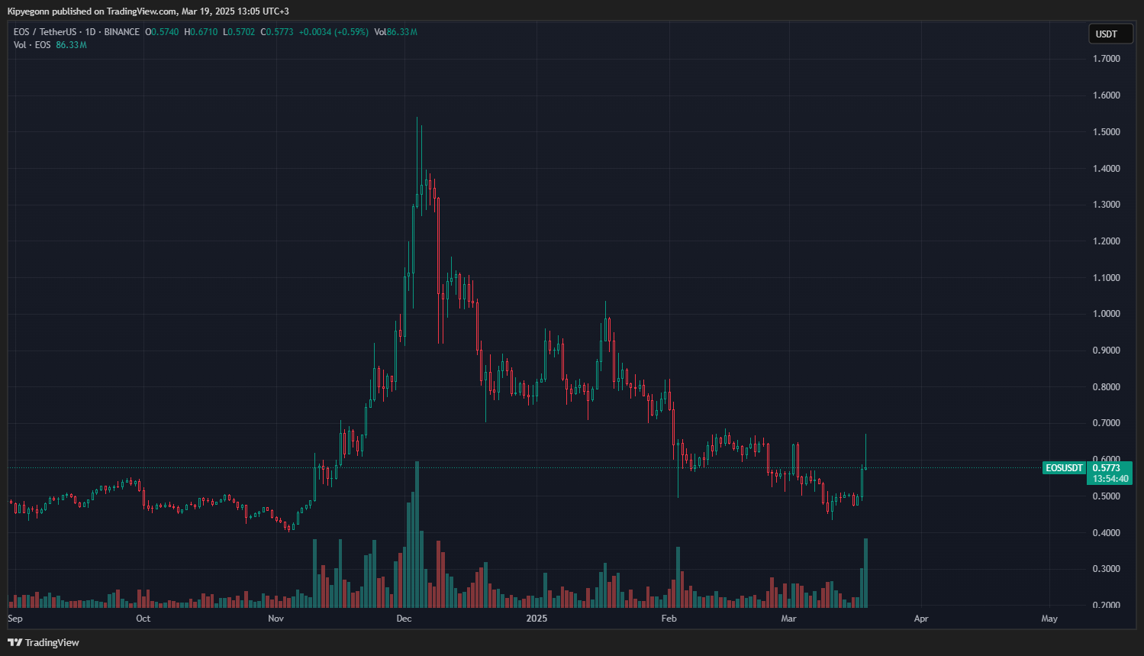Click the 1.7000 price axis label
The width and height of the screenshot is (1144, 656).
[x=1107, y=59]
